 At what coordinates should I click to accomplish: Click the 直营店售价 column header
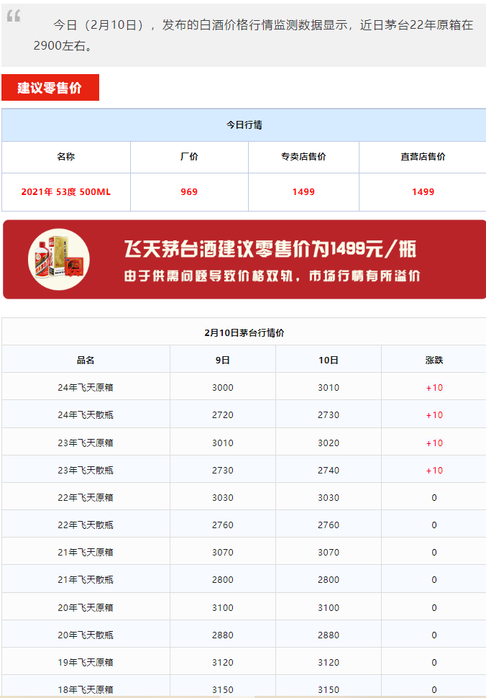click(x=423, y=157)
